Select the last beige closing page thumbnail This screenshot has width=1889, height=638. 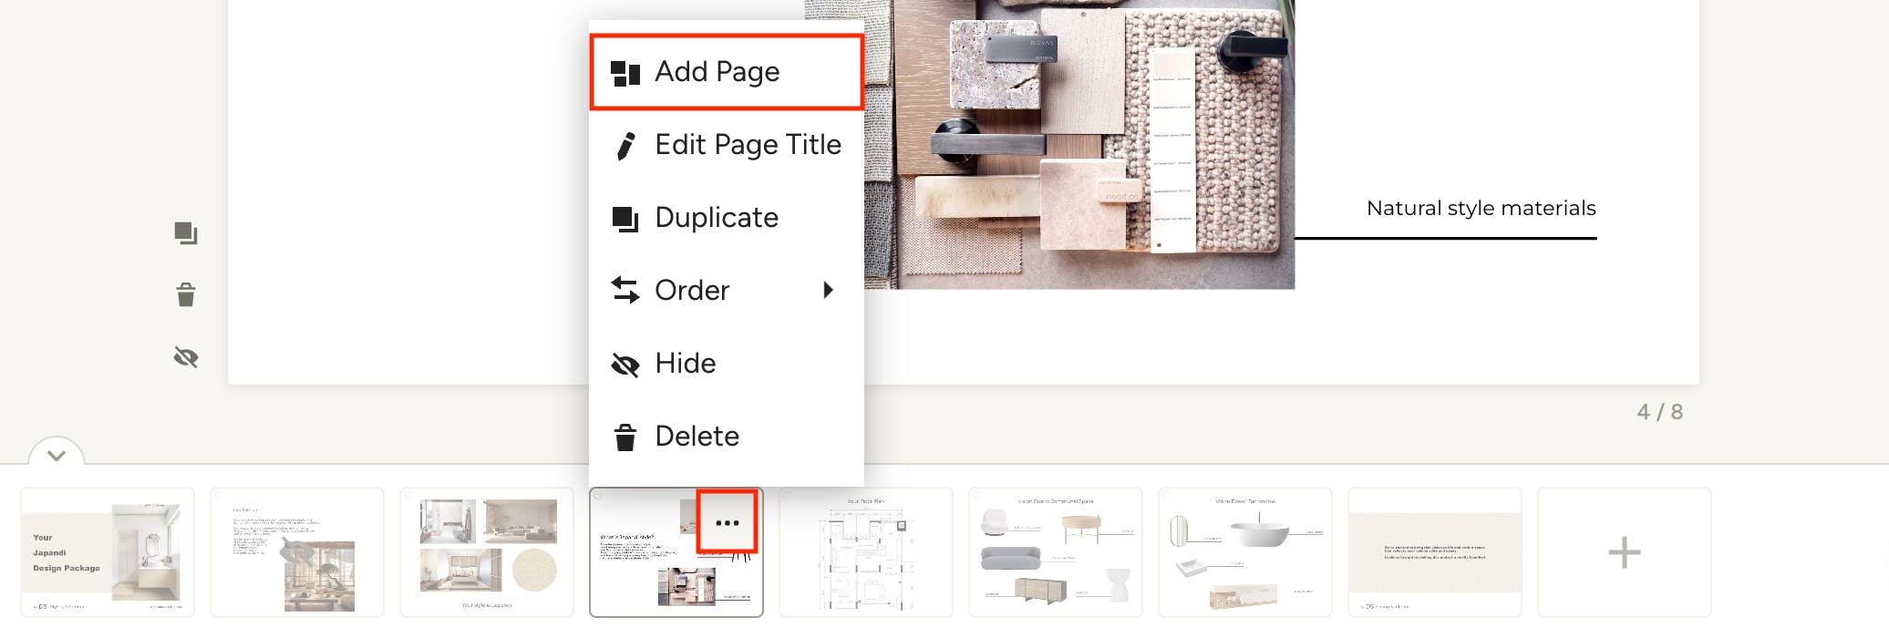(x=1435, y=552)
